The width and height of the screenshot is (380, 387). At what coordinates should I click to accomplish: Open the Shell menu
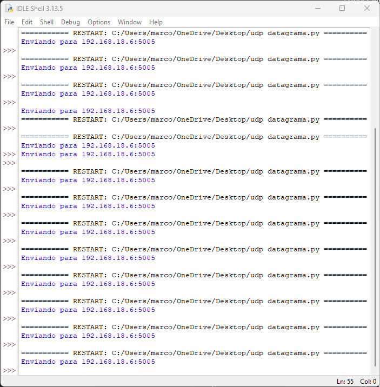[46, 22]
